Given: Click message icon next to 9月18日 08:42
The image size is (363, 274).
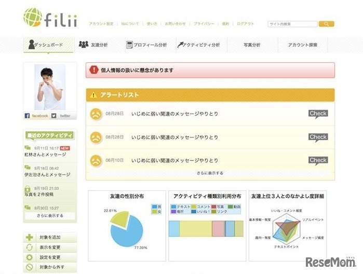Looking at the screenshot, I should 28,167.
